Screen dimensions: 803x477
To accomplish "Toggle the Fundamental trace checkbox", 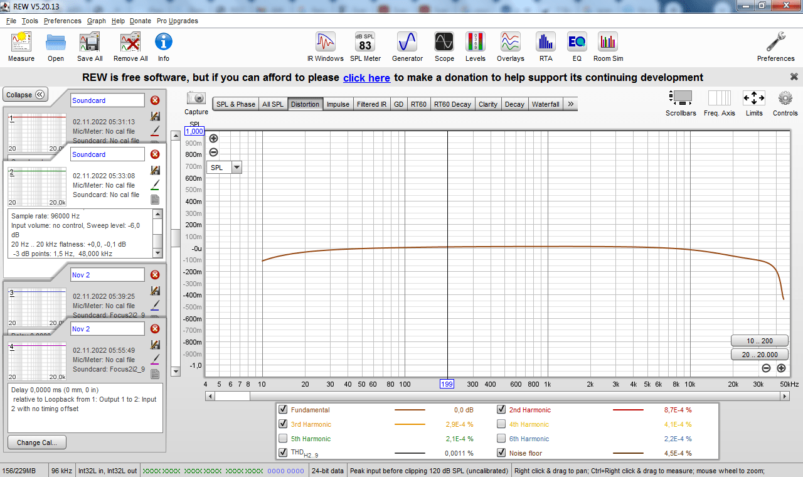I will (283, 410).
